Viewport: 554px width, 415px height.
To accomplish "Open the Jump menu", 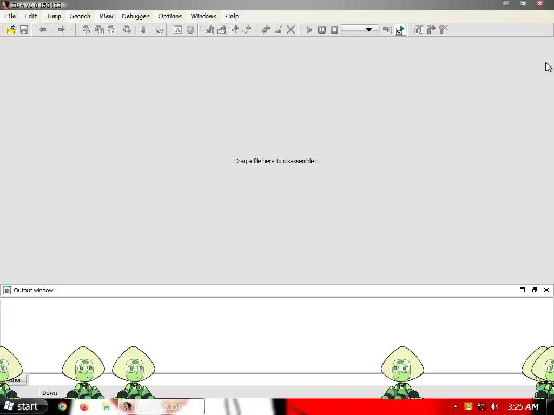I will (54, 16).
